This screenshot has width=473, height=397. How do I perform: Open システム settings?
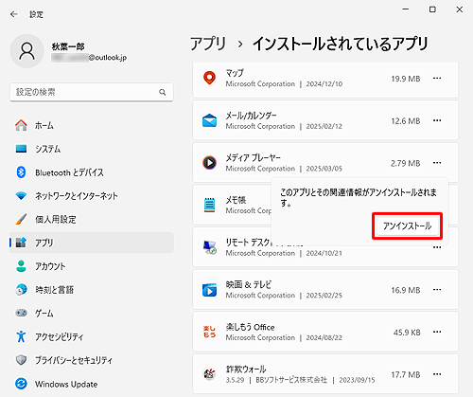92,149
